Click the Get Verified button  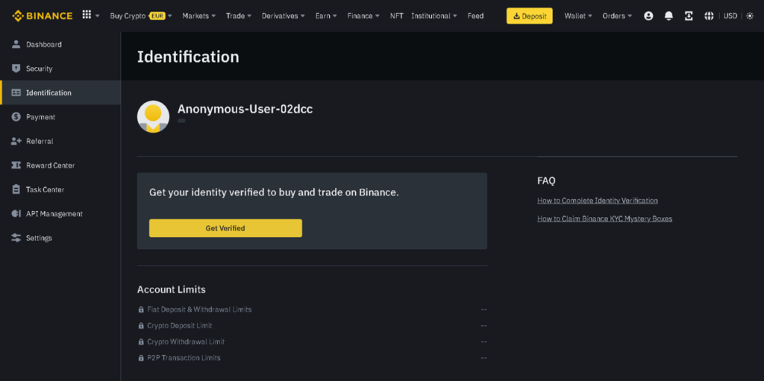coord(225,228)
